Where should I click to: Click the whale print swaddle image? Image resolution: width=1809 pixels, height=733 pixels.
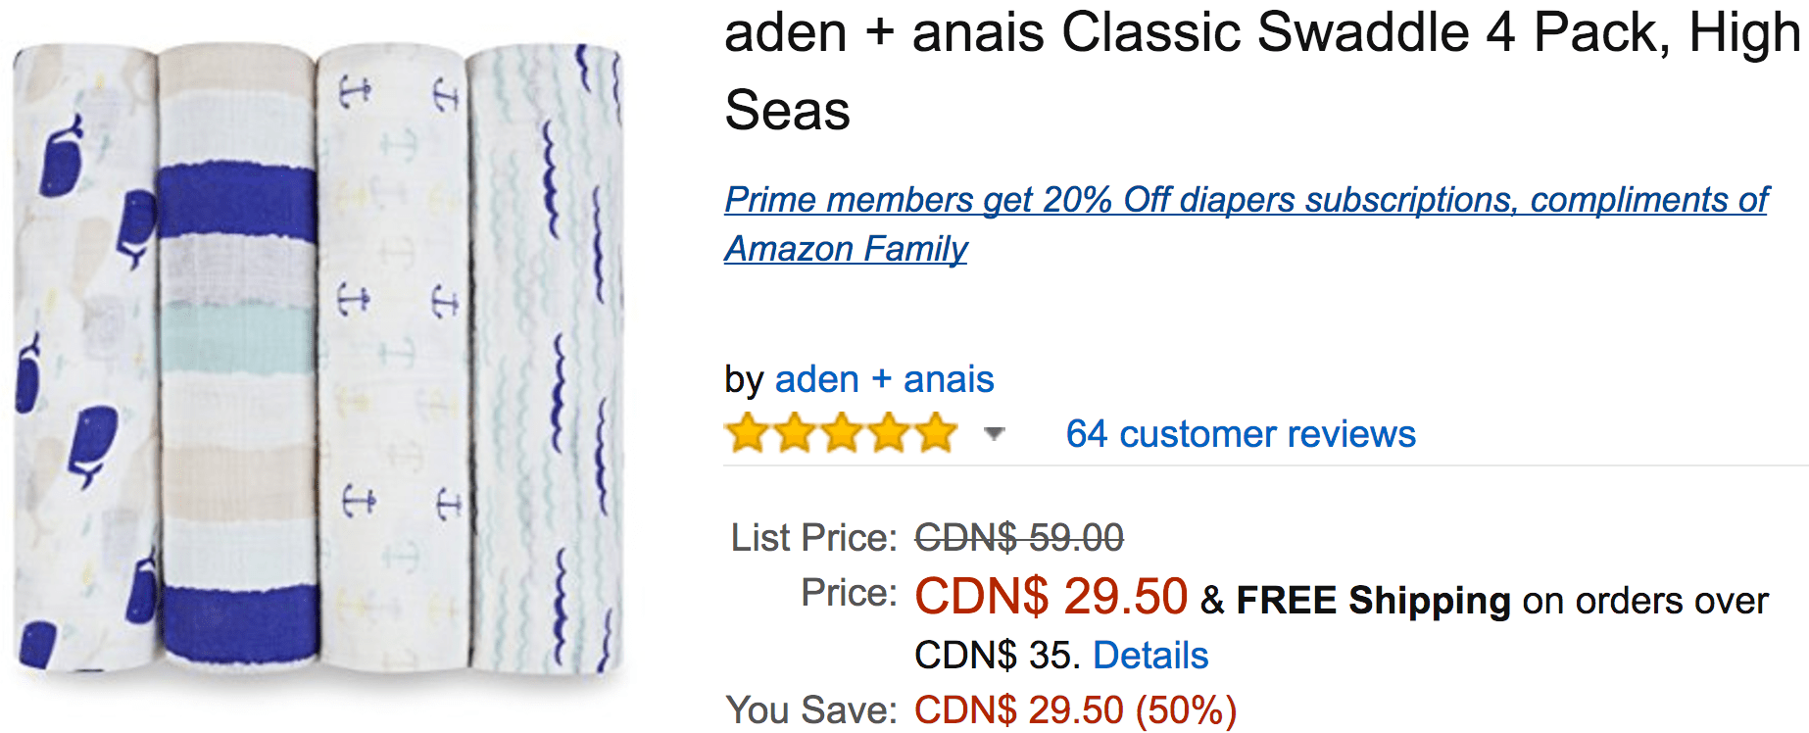point(86,358)
